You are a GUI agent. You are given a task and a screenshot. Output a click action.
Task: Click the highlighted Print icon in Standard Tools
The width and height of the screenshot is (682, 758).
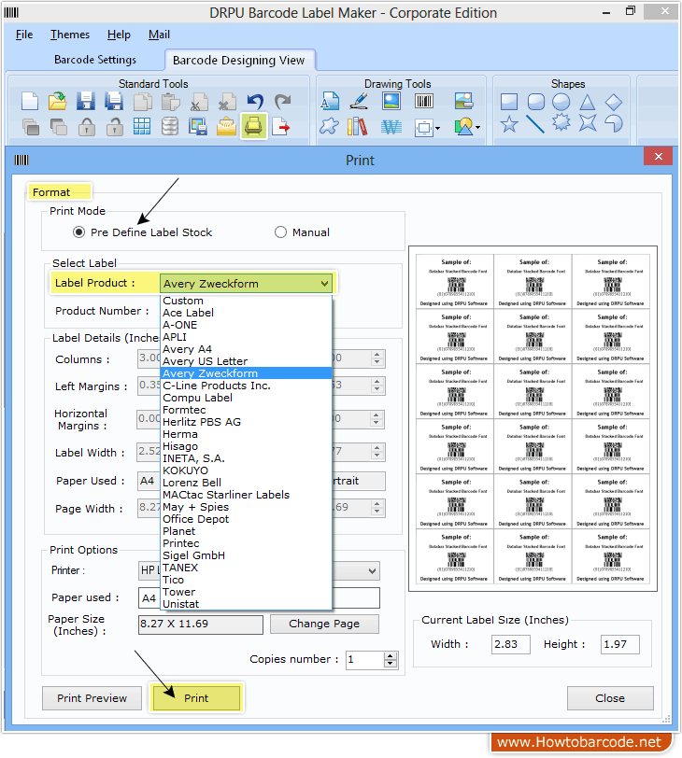click(253, 126)
